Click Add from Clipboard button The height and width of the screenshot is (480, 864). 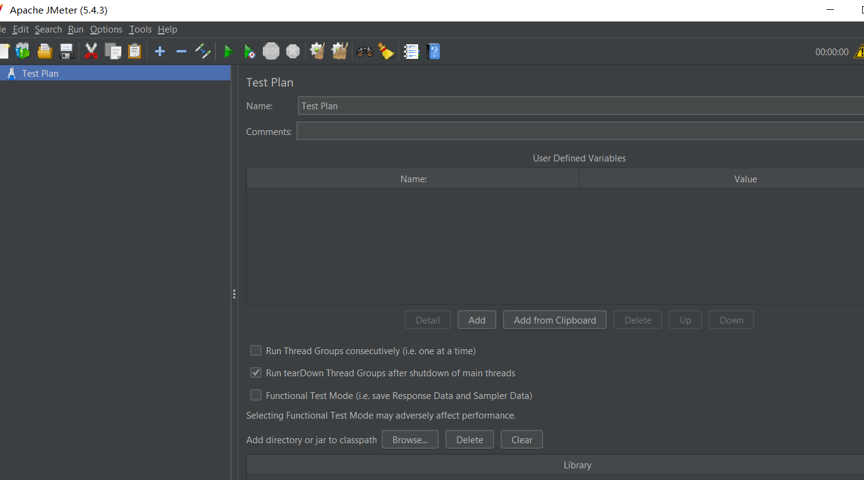[555, 320]
